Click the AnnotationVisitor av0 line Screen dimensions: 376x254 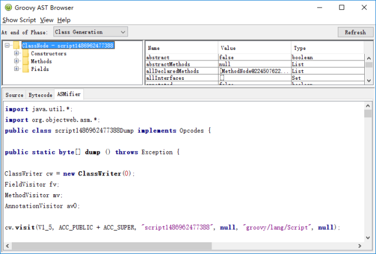pyautogui.click(x=42, y=206)
